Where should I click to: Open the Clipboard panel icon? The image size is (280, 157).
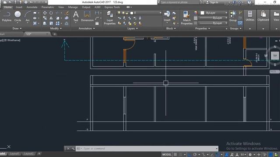click(x=263, y=17)
